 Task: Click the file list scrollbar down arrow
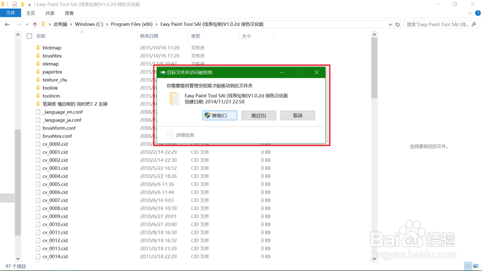(x=374, y=258)
